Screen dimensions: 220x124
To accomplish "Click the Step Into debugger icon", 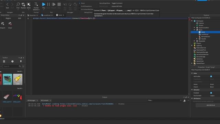I will tap(65, 4).
